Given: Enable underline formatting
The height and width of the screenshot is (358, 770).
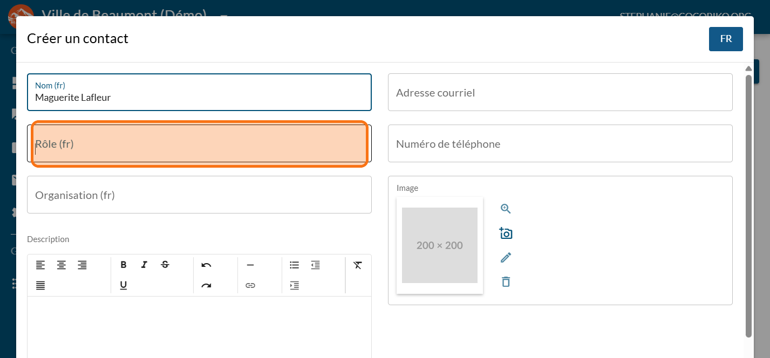Looking at the screenshot, I should tap(124, 285).
